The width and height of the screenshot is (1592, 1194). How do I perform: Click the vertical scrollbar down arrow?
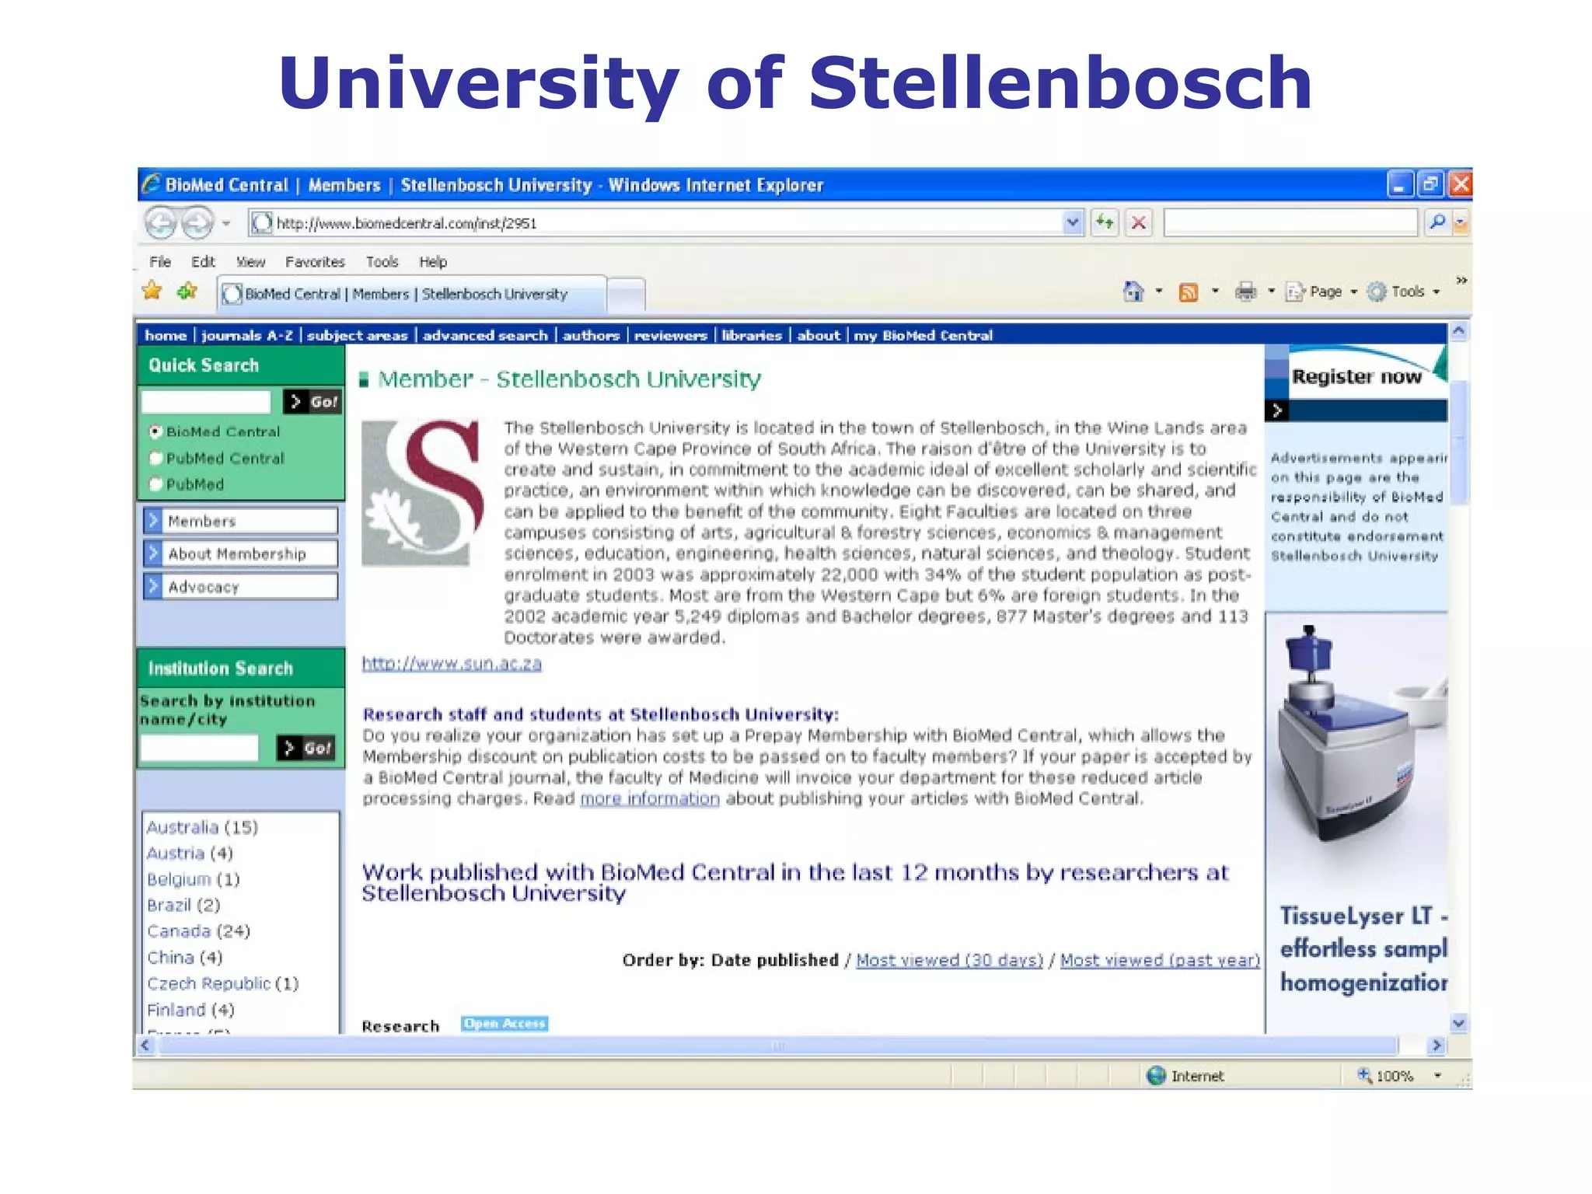pyautogui.click(x=1459, y=1023)
